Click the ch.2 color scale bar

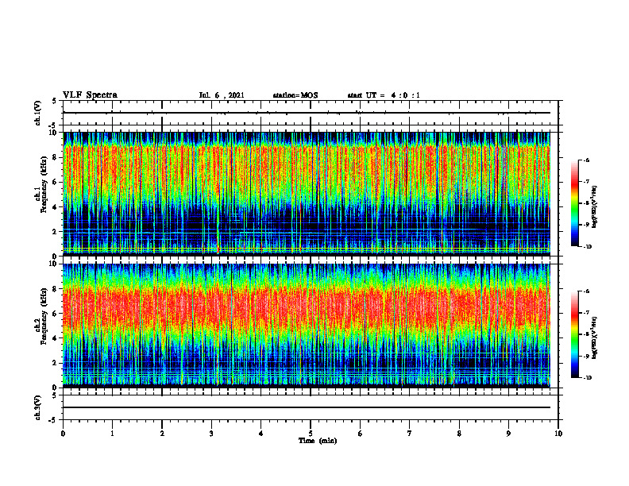(574, 334)
